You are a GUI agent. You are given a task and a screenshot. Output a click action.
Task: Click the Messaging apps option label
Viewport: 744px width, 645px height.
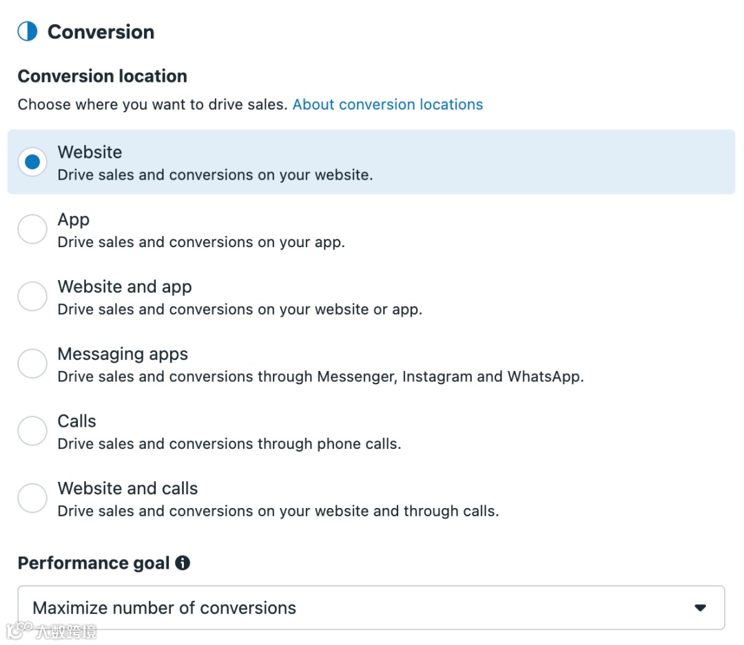tap(123, 355)
